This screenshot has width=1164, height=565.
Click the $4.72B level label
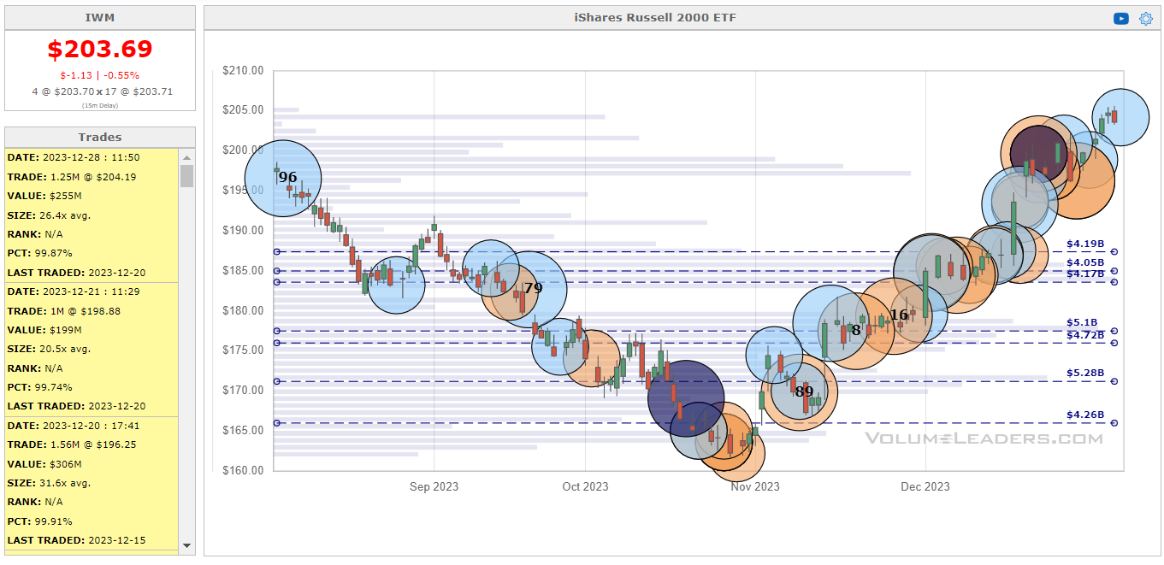[x=1085, y=334]
